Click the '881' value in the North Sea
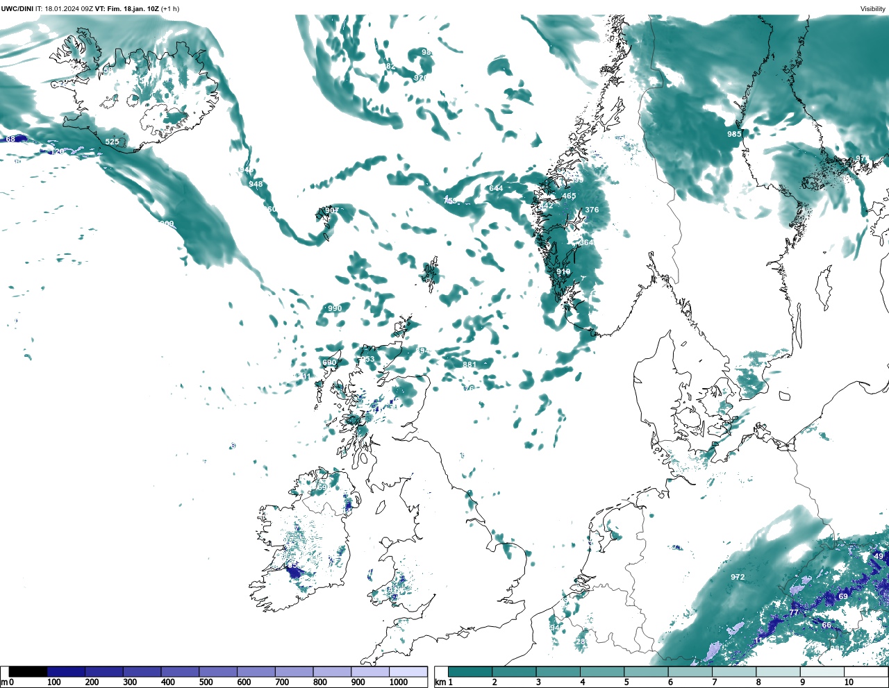The height and width of the screenshot is (688, 889). tap(470, 364)
